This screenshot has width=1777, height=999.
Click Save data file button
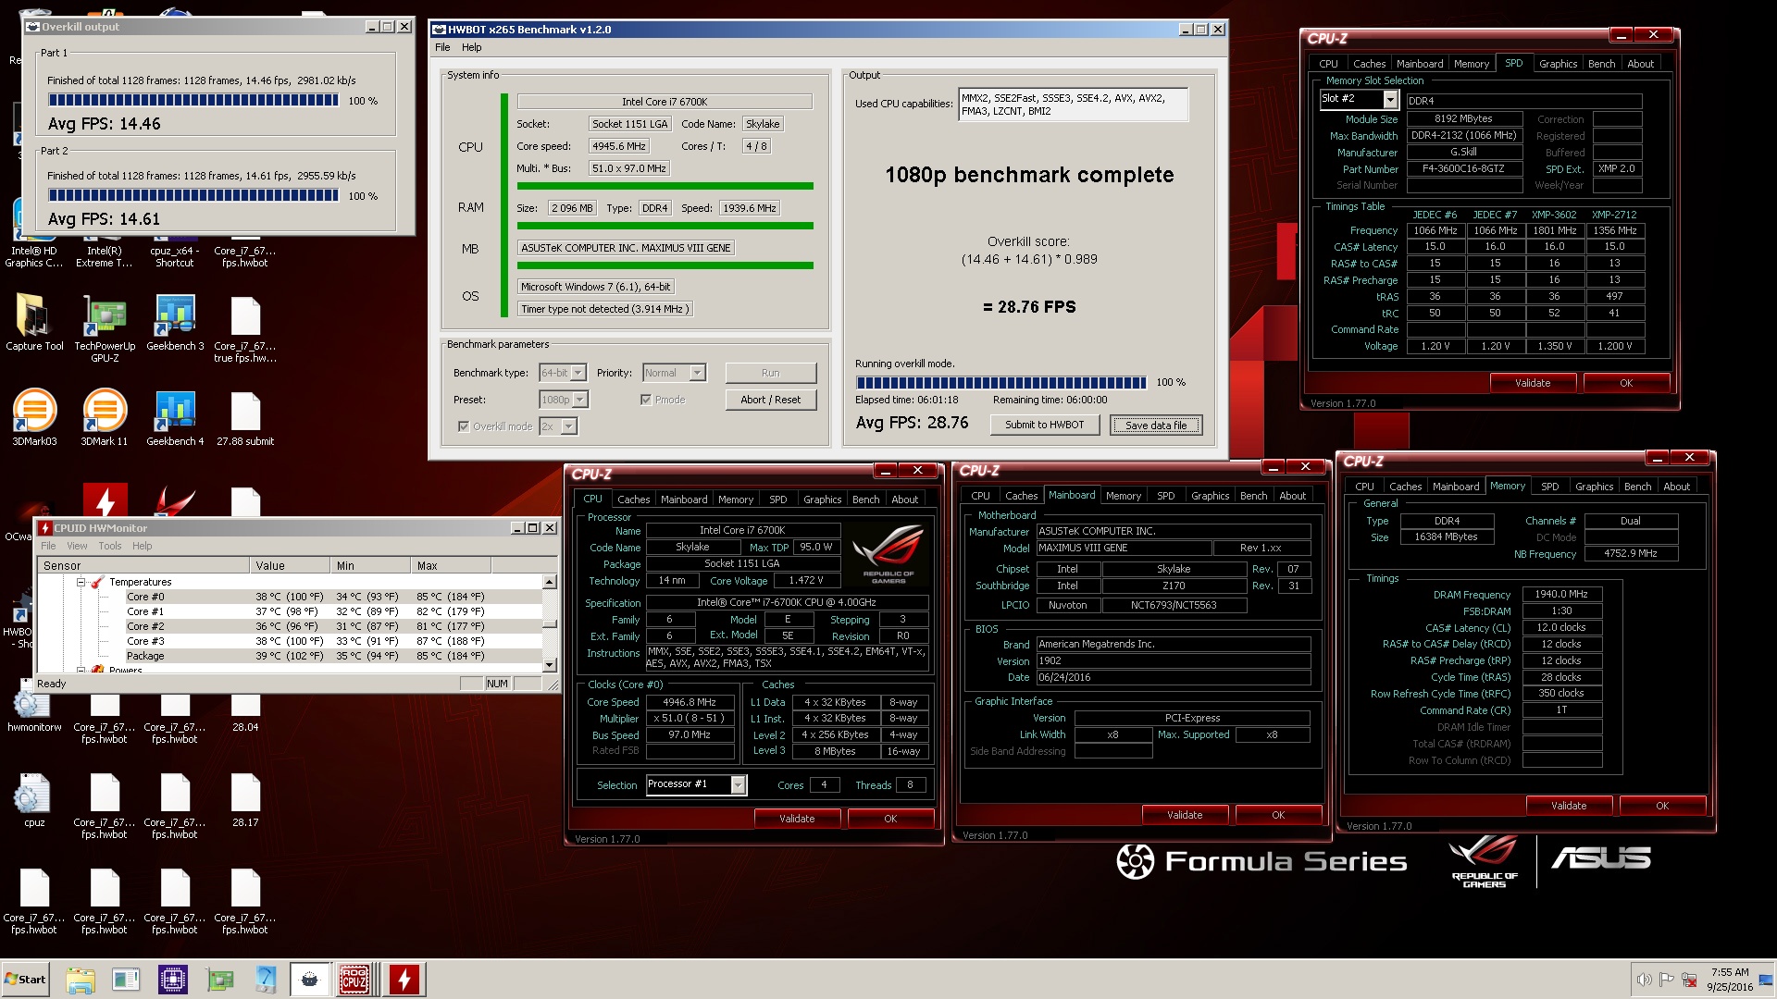(x=1155, y=425)
